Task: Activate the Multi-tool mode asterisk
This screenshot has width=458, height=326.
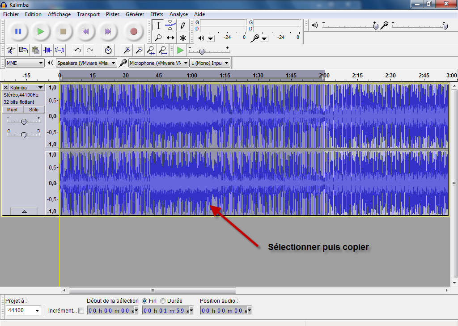Action: [182, 38]
